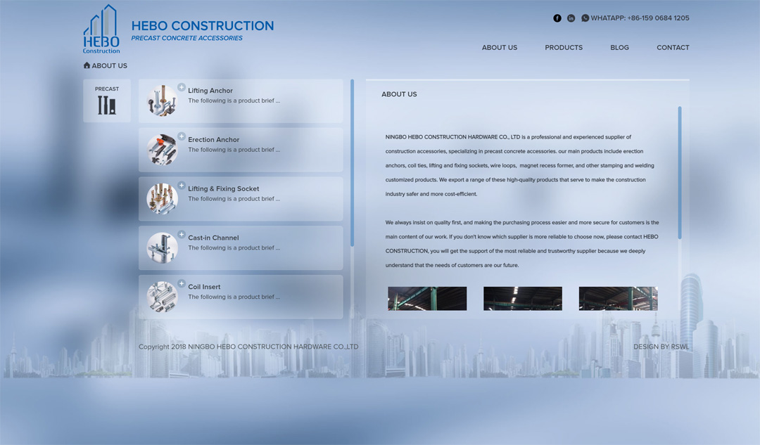Click the Erection Anchor title link
Viewport: 760px width, 445px height.
[213, 140]
